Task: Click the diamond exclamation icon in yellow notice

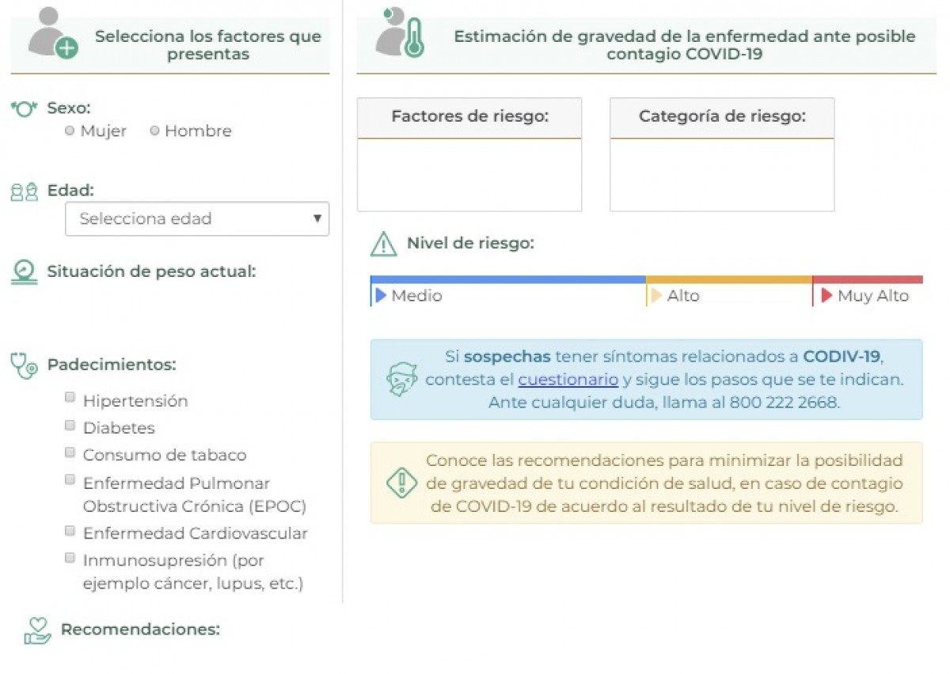Action: pyautogui.click(x=401, y=483)
